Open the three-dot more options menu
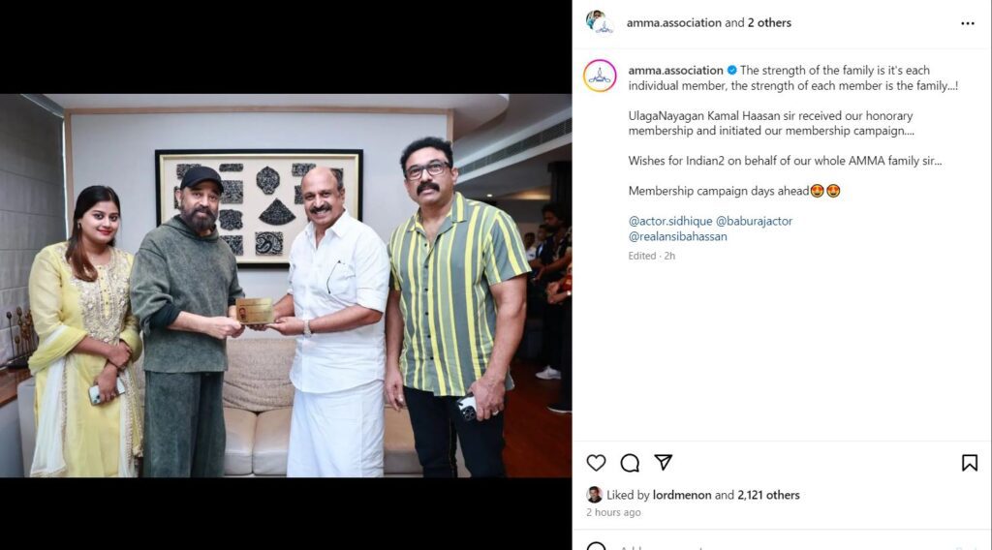Screen dimensions: 992x550 (x=968, y=23)
